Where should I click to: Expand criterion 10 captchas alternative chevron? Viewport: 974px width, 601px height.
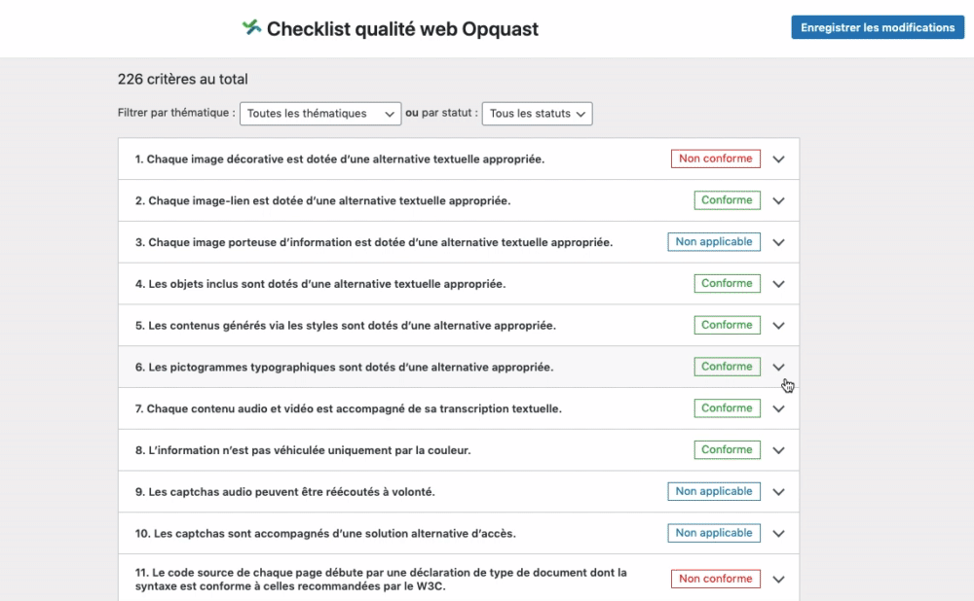(x=778, y=533)
